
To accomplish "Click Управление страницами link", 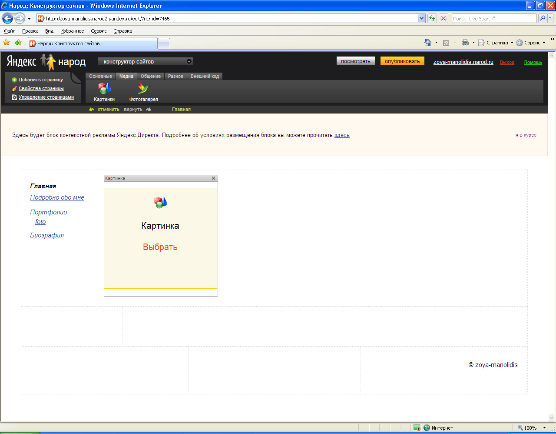I will pyautogui.click(x=46, y=97).
